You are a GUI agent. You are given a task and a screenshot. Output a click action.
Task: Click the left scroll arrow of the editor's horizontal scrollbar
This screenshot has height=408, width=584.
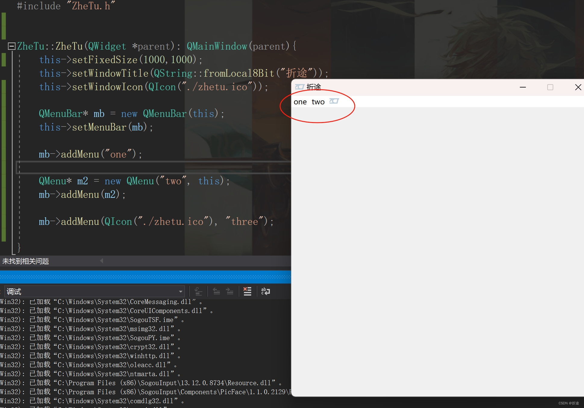click(x=102, y=261)
